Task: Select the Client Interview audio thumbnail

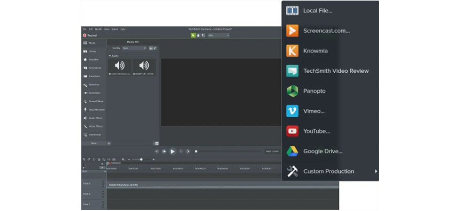Action: [120, 67]
